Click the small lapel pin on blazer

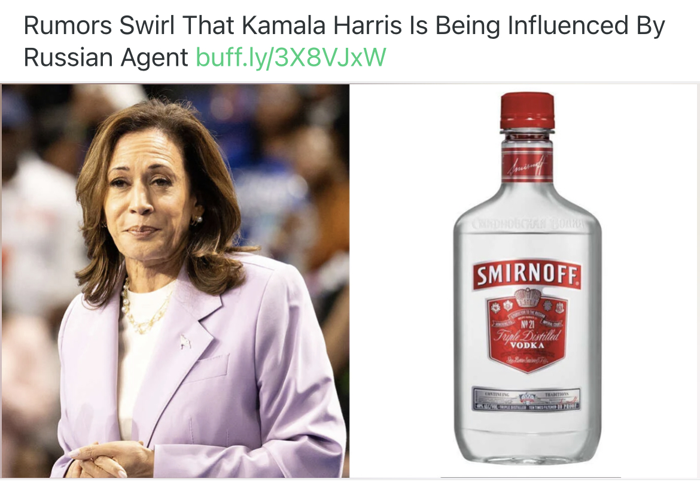185,341
